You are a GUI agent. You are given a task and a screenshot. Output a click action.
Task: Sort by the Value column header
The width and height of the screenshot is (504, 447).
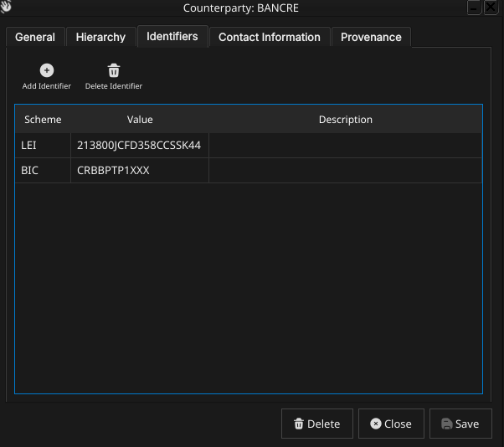[140, 120]
